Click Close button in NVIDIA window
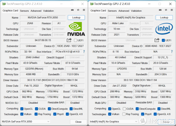The height and width of the screenshot is (126, 176). point(78,122)
